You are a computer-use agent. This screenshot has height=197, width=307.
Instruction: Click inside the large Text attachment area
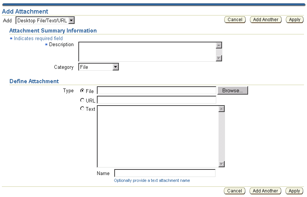coord(158,136)
